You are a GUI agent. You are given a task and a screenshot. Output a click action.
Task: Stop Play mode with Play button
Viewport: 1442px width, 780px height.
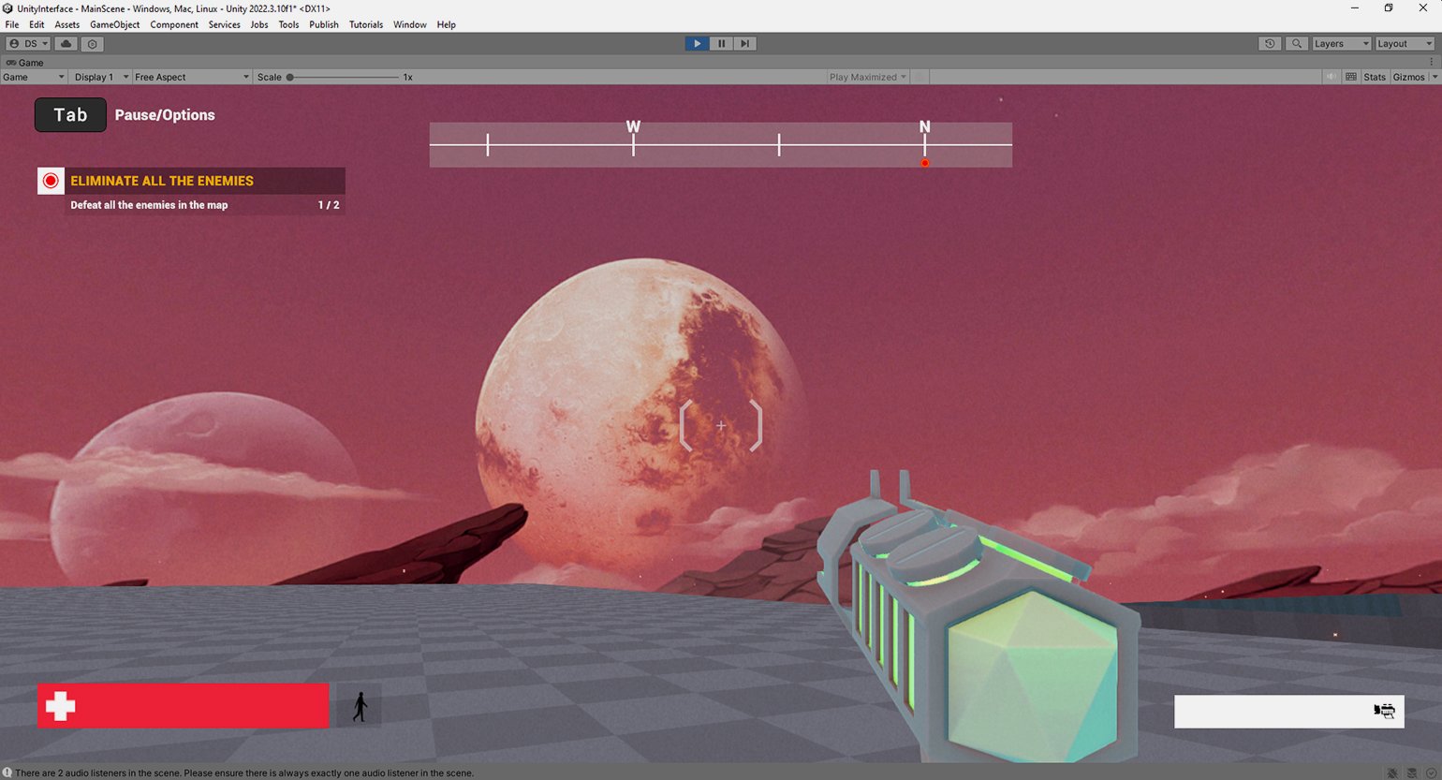697,44
